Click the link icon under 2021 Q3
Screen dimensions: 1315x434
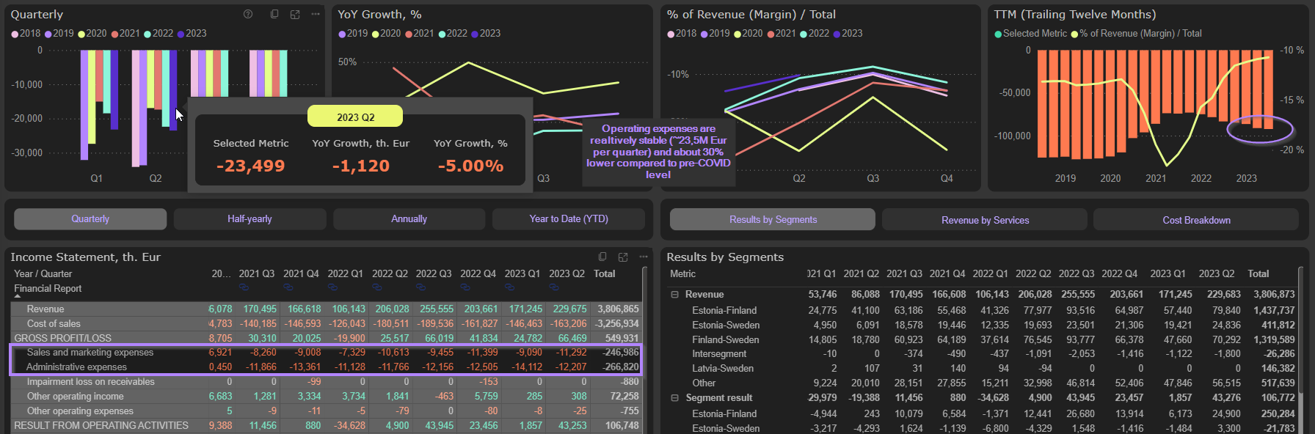pyautogui.click(x=244, y=287)
